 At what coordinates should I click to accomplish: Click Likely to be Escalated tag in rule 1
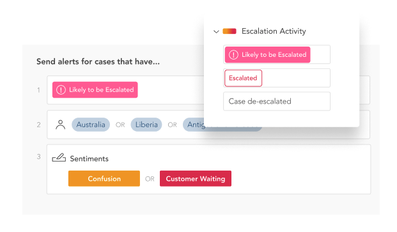(x=95, y=90)
